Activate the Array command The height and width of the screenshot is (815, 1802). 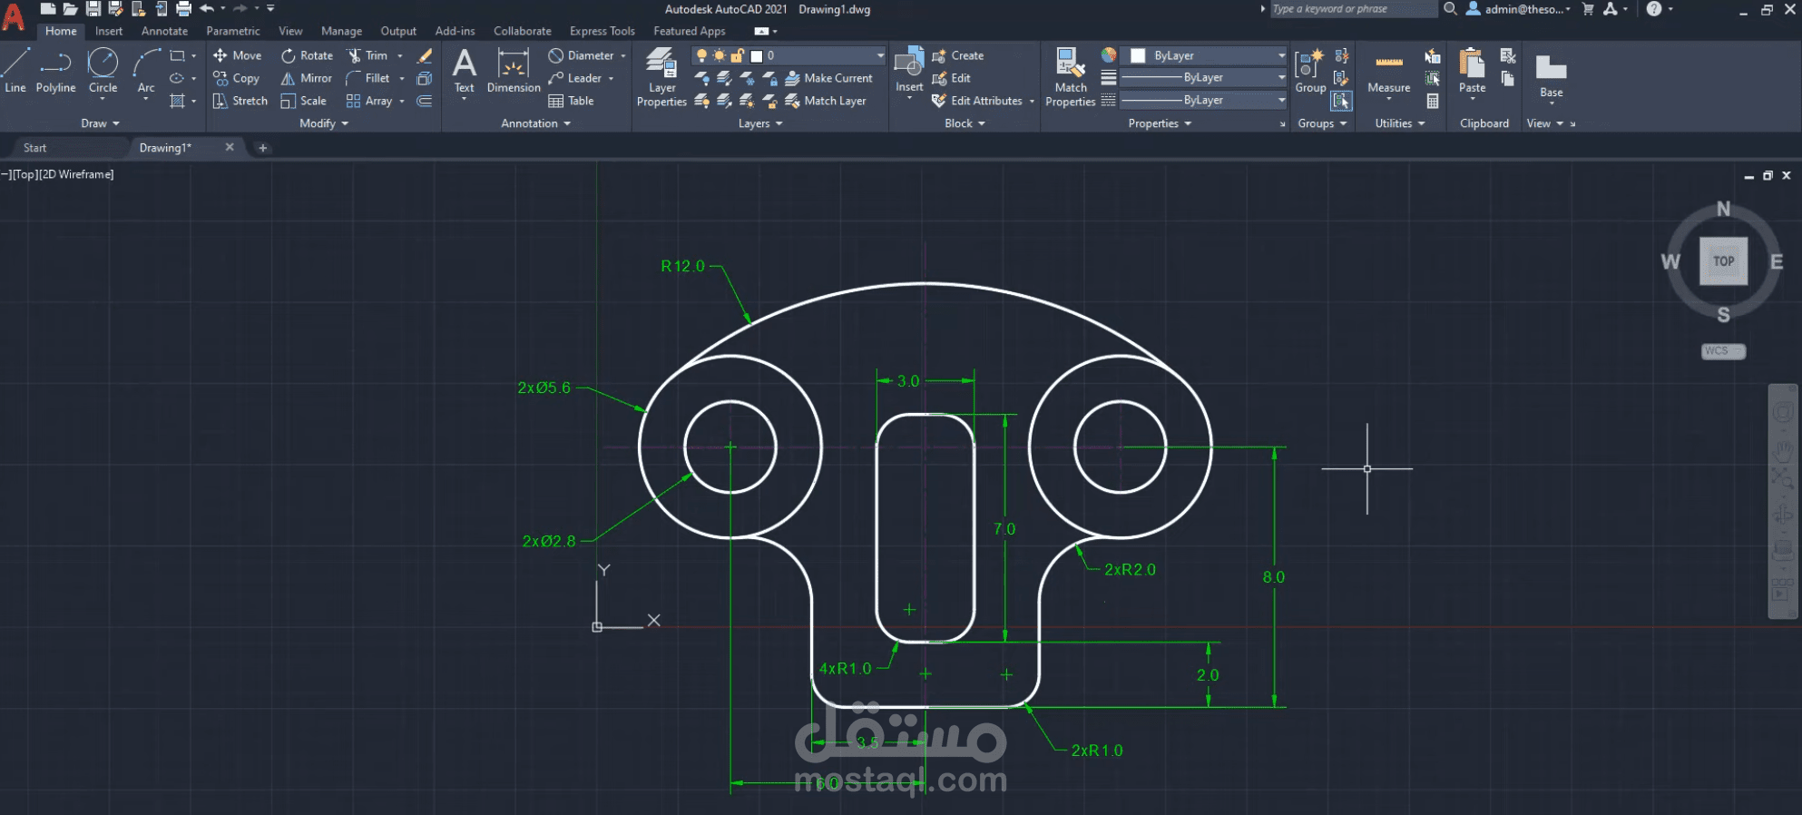[x=369, y=101]
